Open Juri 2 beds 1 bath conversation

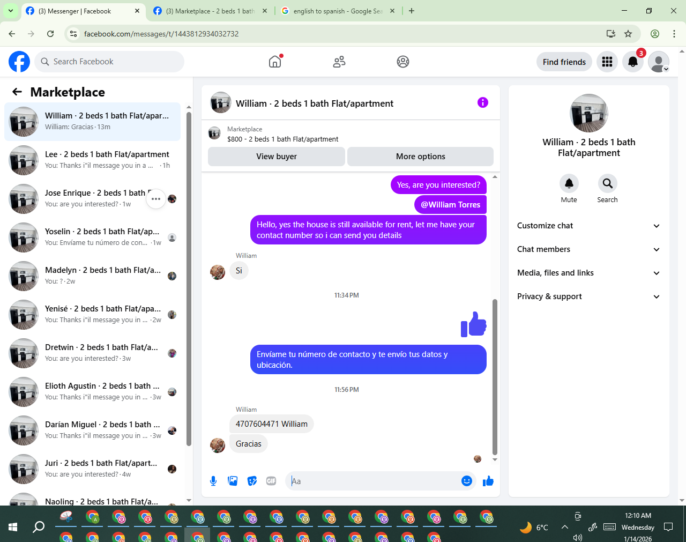pyautogui.click(x=92, y=469)
